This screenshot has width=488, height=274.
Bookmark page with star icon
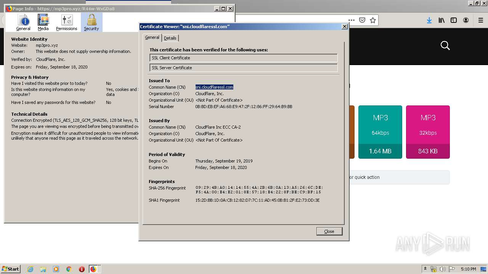coord(373,21)
